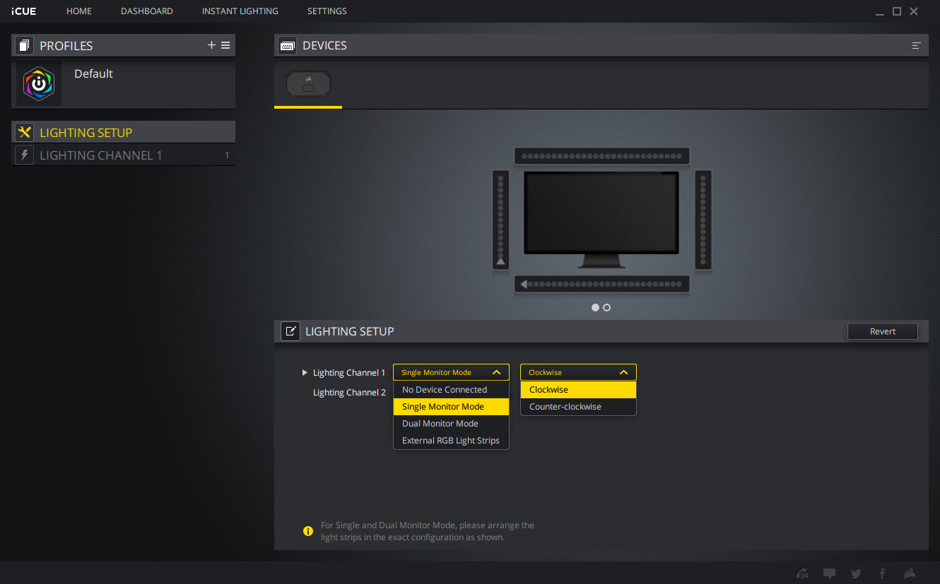Maximize the iCUE window
This screenshot has height=584, width=940.
click(x=897, y=11)
